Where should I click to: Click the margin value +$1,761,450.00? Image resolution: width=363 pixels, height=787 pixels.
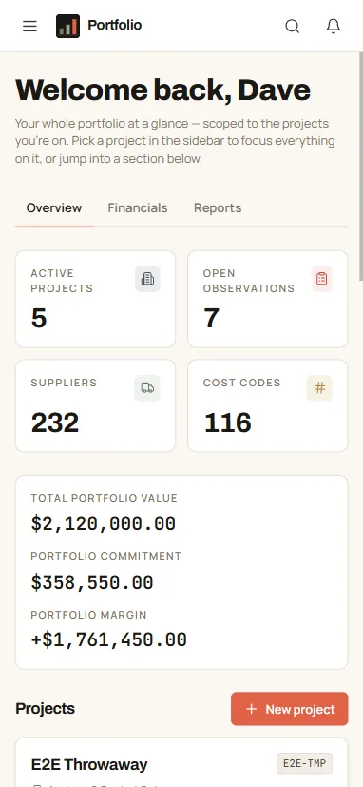point(108,640)
